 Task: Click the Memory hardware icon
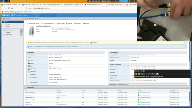point(29,63)
